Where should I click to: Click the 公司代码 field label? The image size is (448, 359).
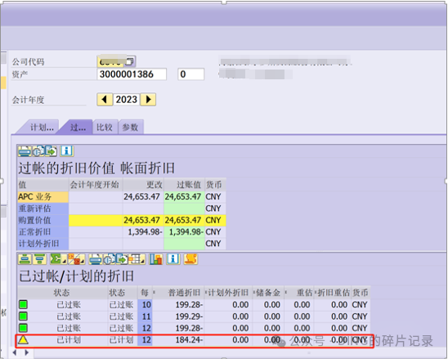coord(28,61)
